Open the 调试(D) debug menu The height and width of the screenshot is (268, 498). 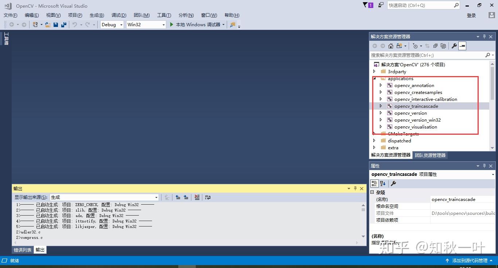[x=119, y=15]
